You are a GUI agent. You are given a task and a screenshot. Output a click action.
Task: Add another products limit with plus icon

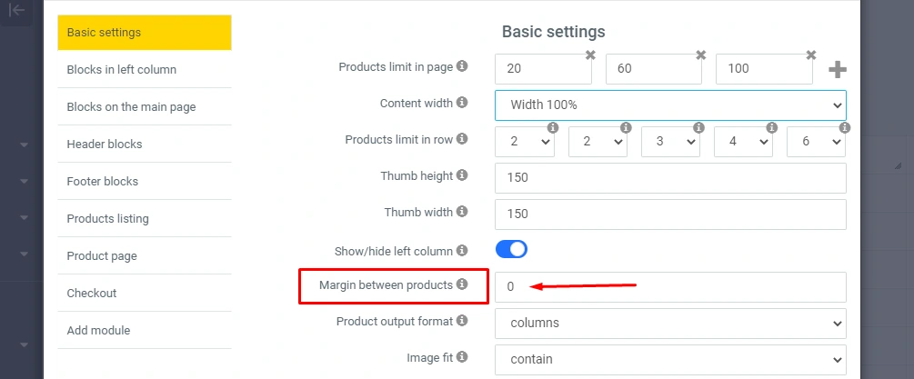pyautogui.click(x=838, y=70)
